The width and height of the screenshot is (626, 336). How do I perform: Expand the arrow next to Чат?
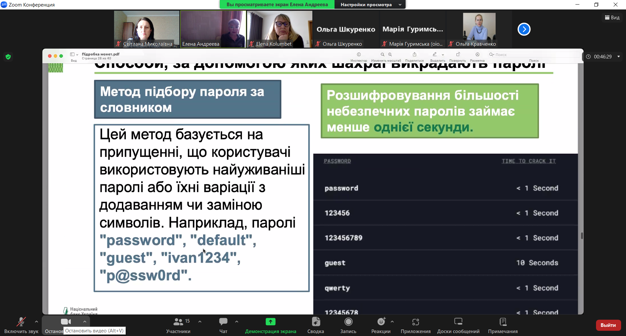237,322
